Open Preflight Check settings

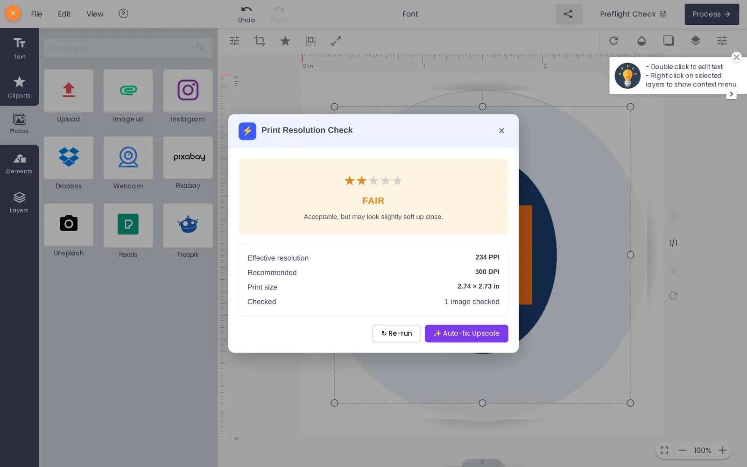[x=634, y=14]
